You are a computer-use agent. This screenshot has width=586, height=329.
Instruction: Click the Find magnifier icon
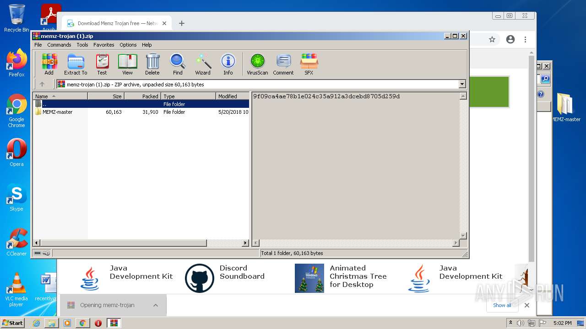(x=178, y=64)
